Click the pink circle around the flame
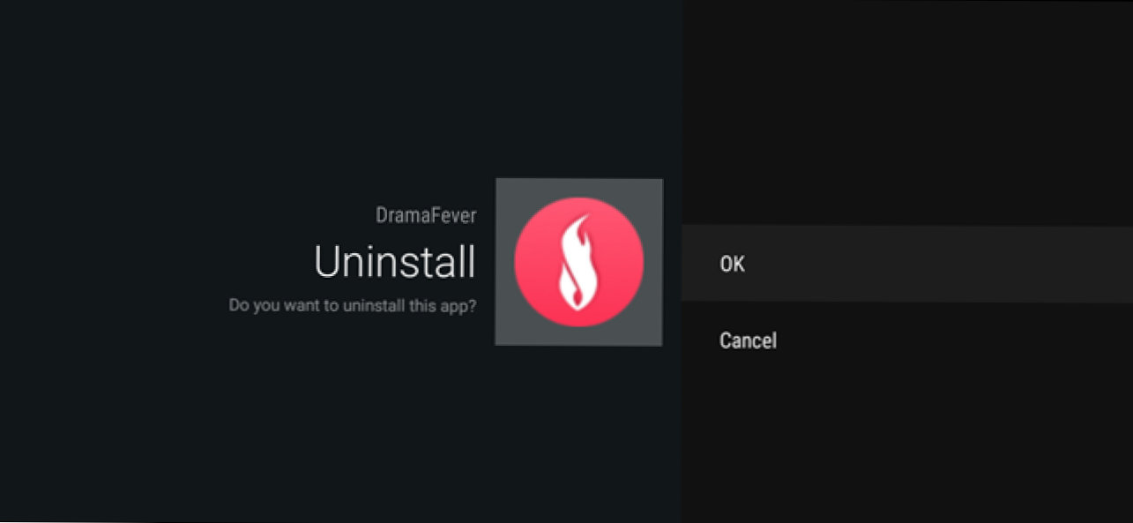Screen dimensions: 1133x523 (x=579, y=262)
